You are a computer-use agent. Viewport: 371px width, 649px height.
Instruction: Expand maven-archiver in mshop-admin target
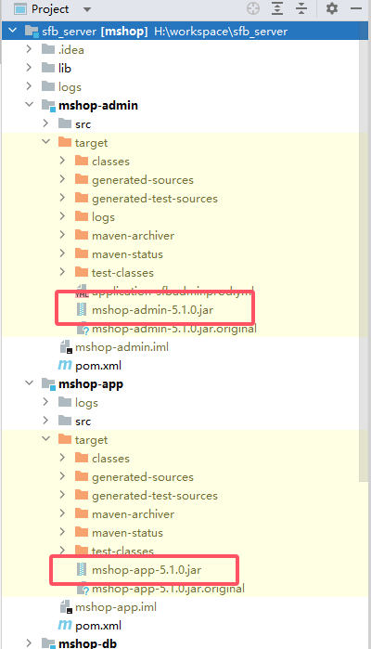pos(62,235)
